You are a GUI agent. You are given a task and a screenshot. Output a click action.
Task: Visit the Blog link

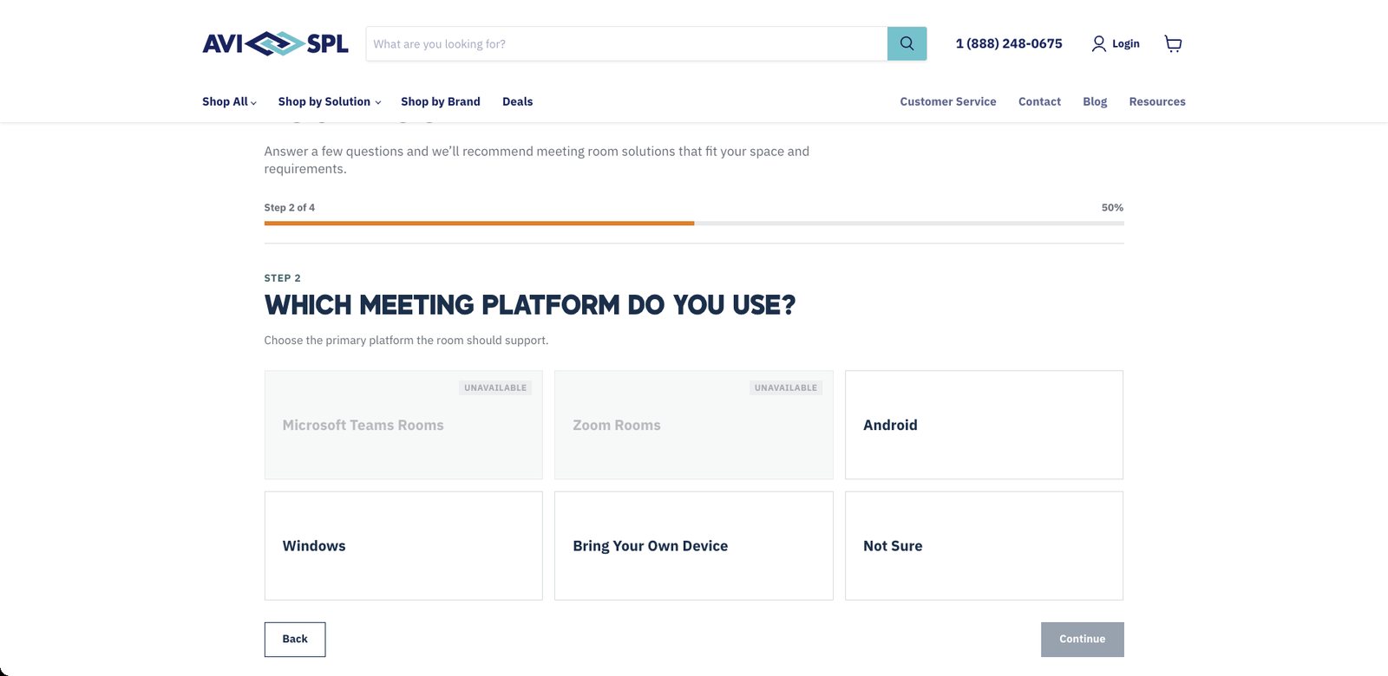(1095, 101)
